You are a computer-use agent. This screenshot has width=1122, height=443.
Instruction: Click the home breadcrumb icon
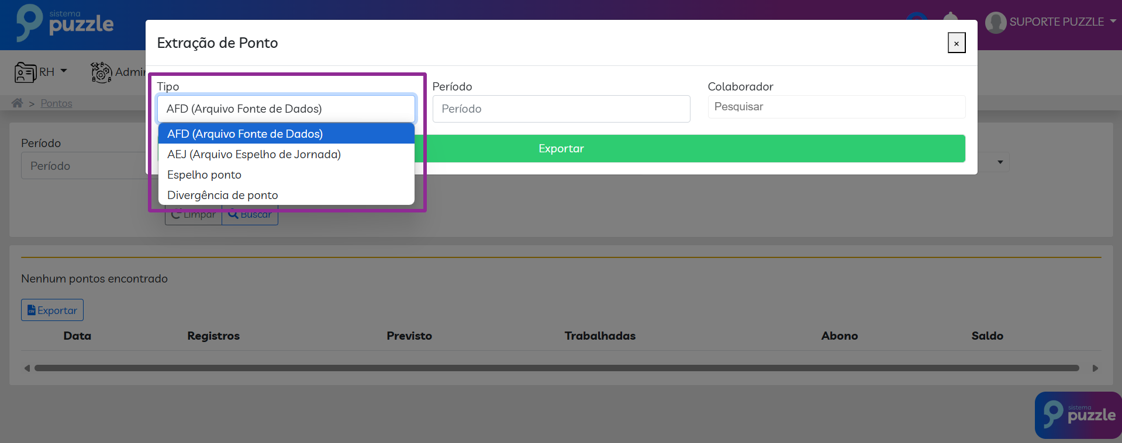point(18,103)
